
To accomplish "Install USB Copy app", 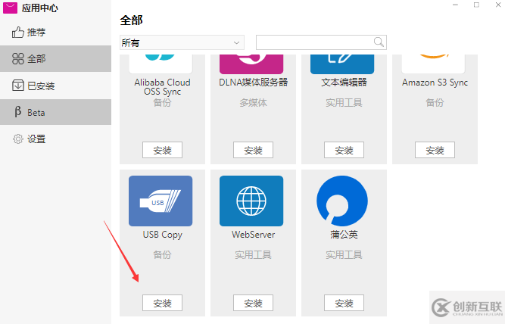I will pos(162,303).
